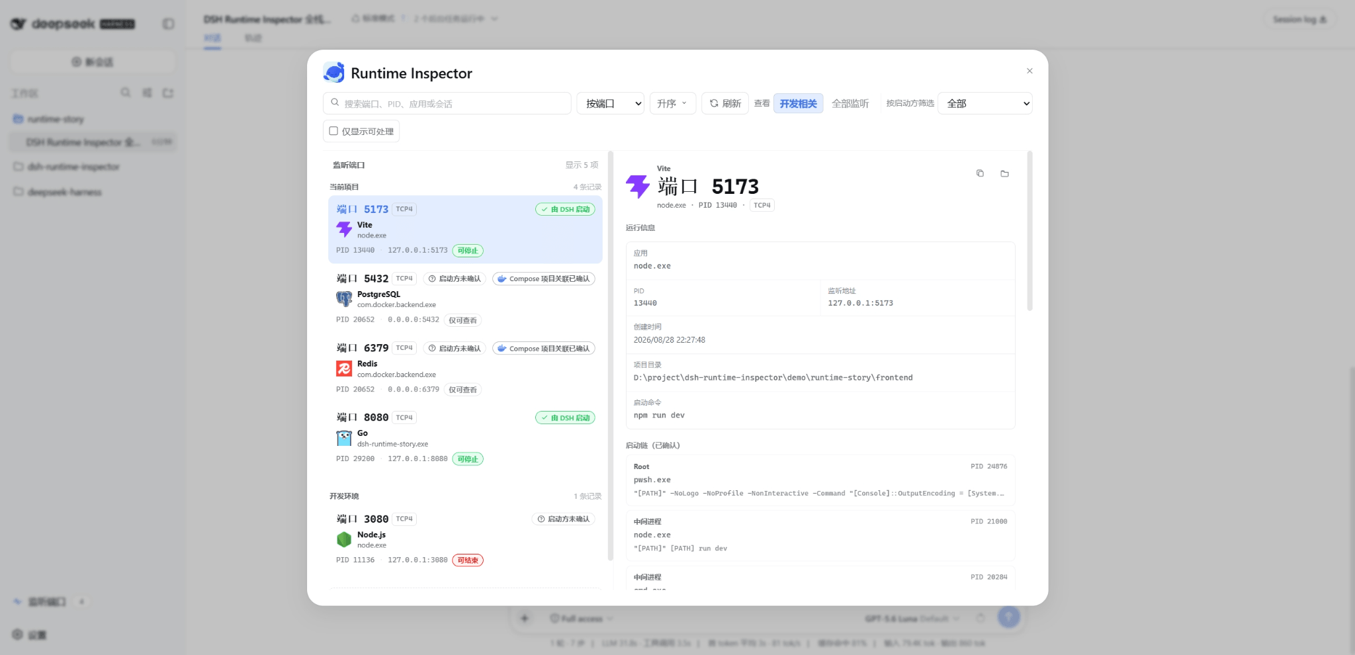The image size is (1355, 655).
Task: Toggle the sidebar panel icon beside deepseek logo
Action: (169, 24)
